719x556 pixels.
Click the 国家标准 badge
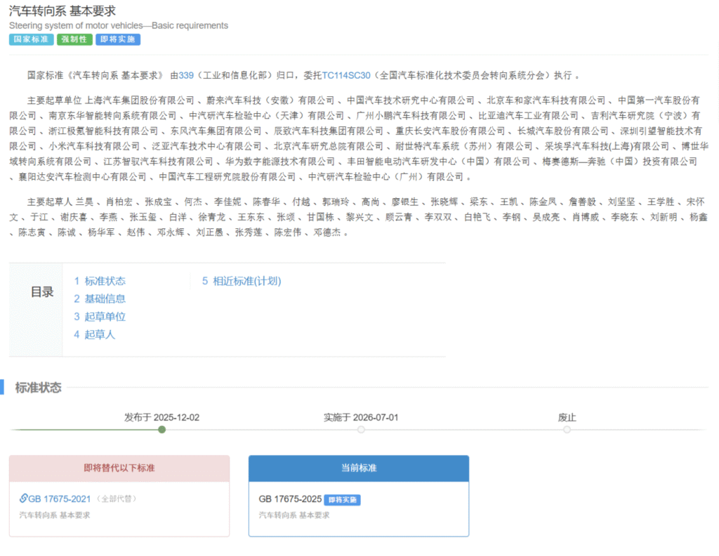click(x=31, y=39)
